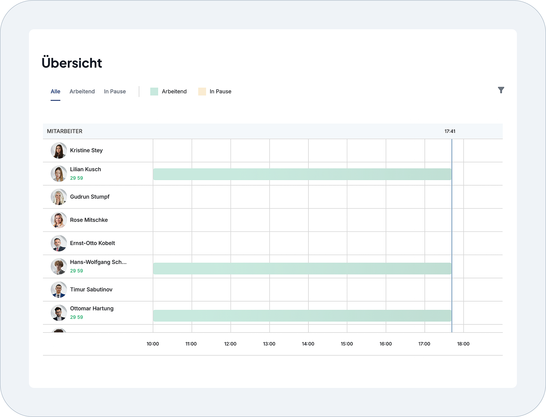Click Hans-Wolfgang Sch... avatar
The width and height of the screenshot is (546, 417).
tap(59, 267)
